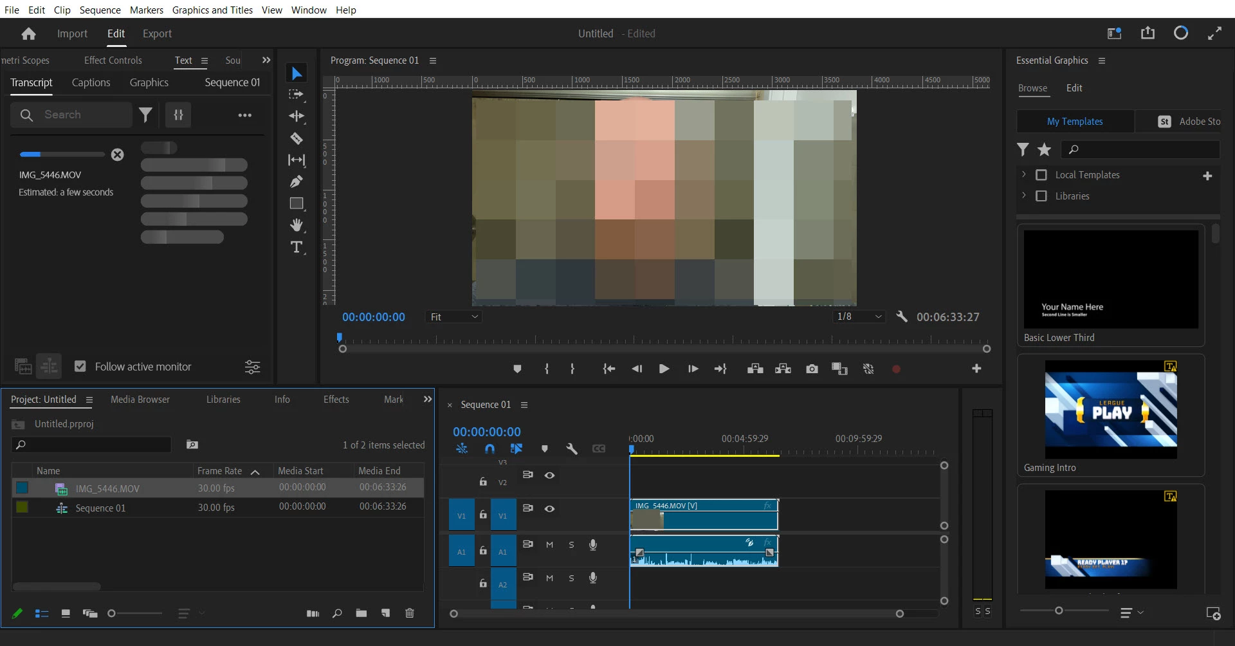Select the Ripple Edit tool
This screenshot has height=646, width=1235.
click(297, 116)
